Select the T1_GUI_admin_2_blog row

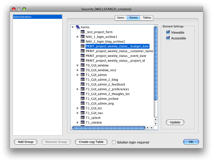pyautogui.click(x=102, y=79)
